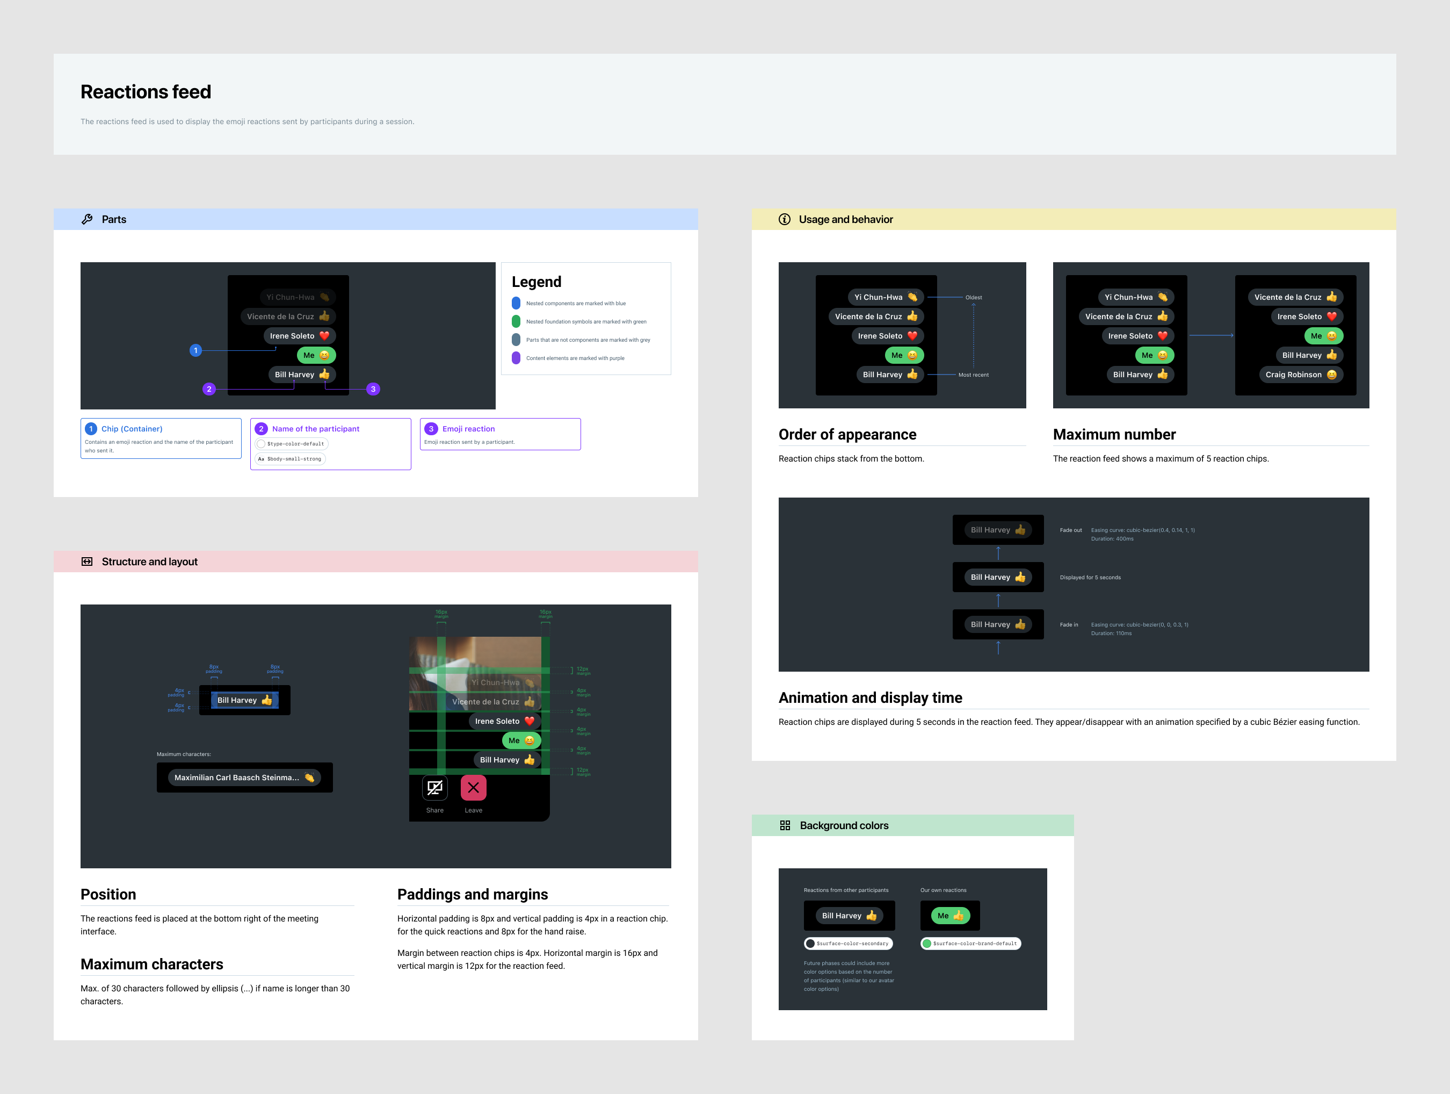
Task: Click the Reactions feed page title
Action: tap(146, 92)
